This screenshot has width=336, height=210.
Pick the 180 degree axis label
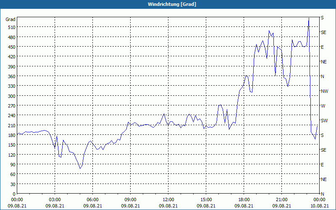pyautogui.click(x=12, y=135)
